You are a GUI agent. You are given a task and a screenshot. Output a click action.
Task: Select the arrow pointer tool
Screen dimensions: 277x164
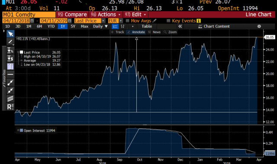coord(10,34)
